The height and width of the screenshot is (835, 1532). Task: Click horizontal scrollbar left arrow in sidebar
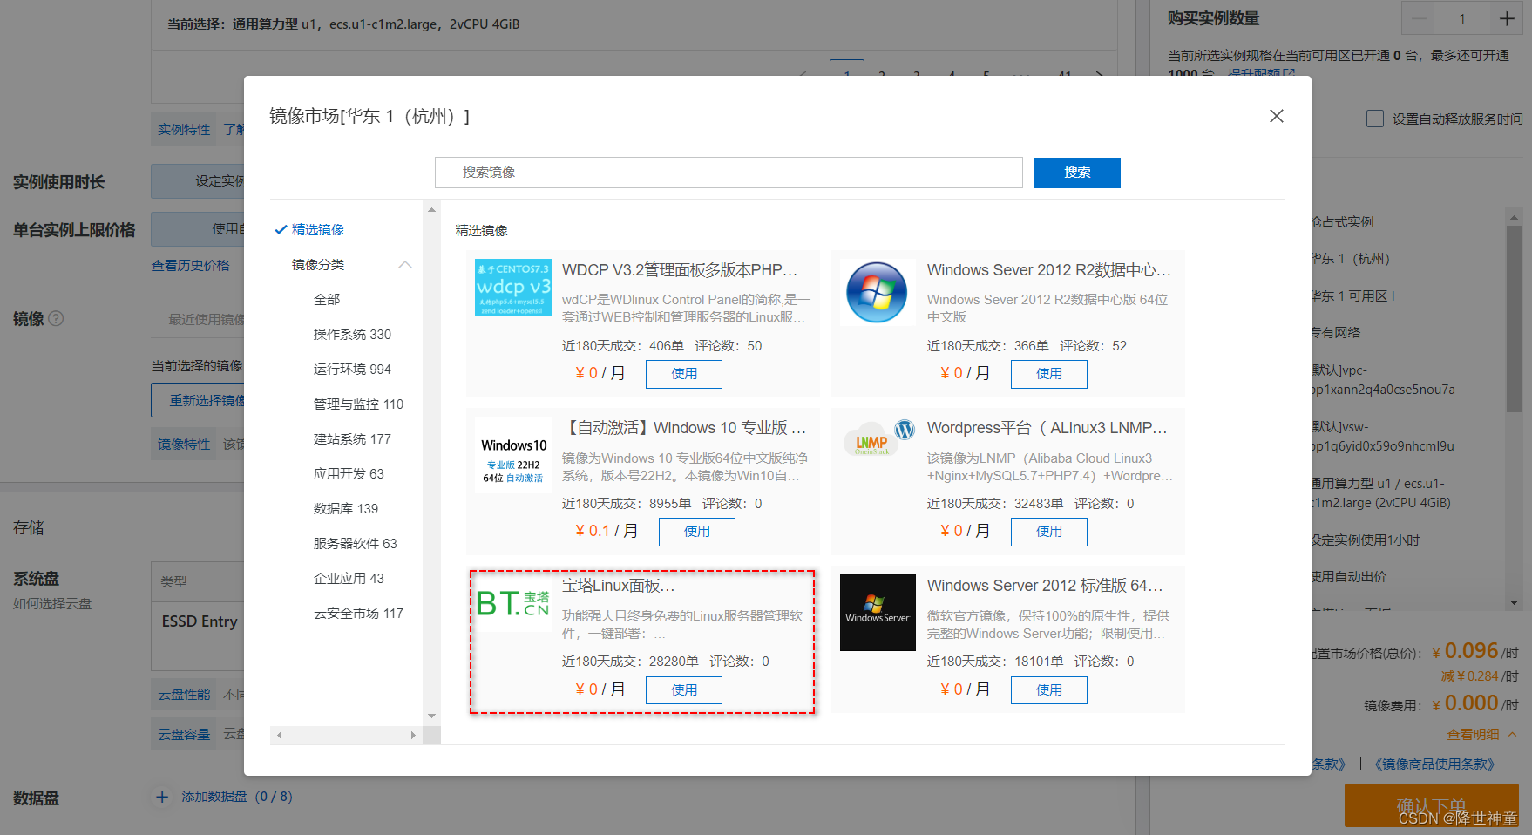(x=279, y=736)
